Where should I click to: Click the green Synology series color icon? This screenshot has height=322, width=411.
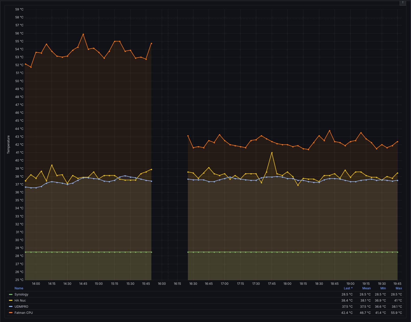[x=11, y=294]
